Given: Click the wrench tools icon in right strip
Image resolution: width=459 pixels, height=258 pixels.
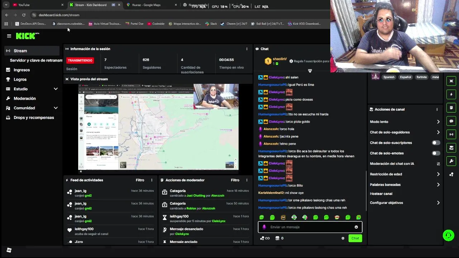Looking at the screenshot, I should tap(451, 161).
